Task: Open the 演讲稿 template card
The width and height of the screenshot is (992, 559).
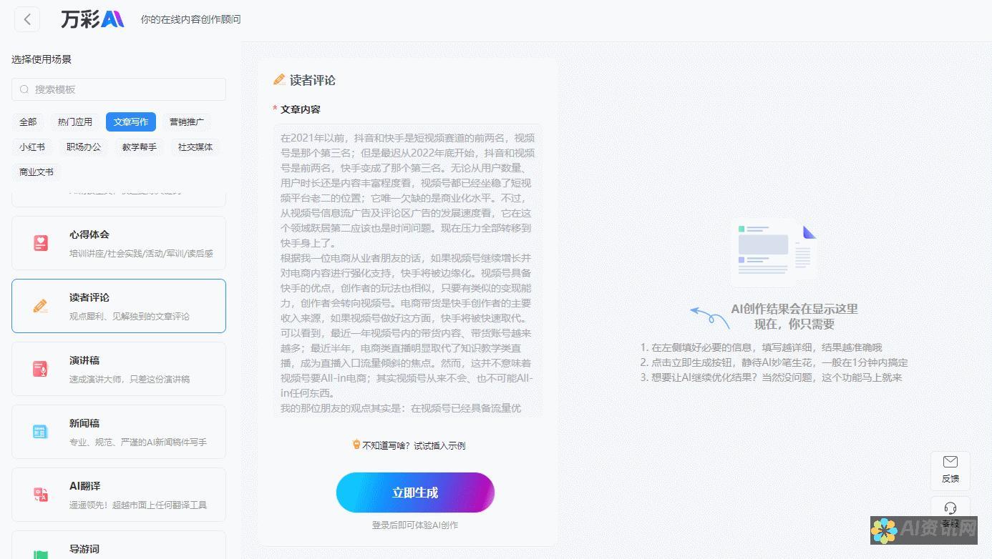Action: (119, 369)
